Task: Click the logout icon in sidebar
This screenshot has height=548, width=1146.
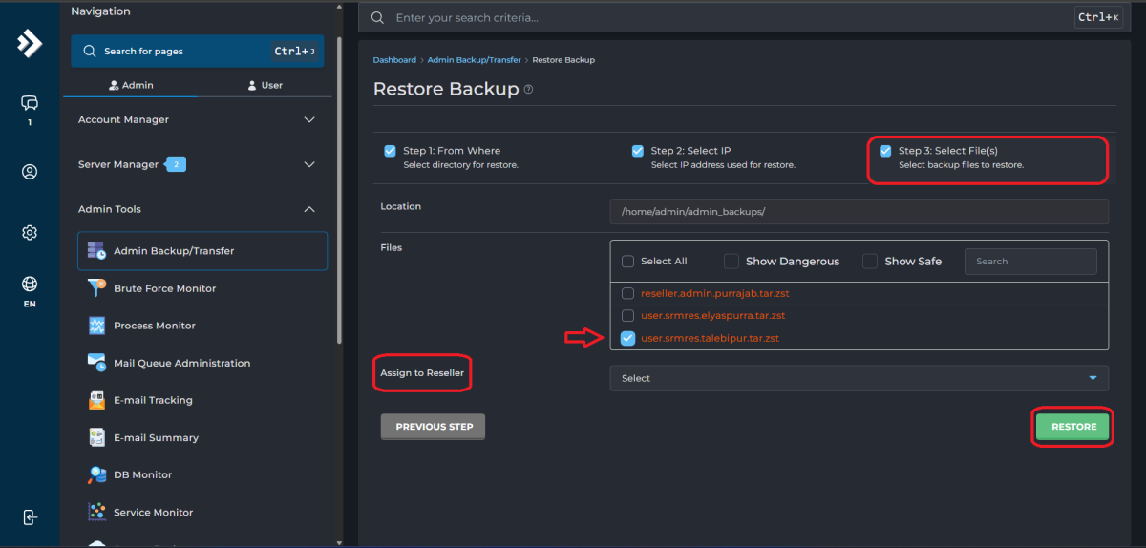Action: coord(30,516)
